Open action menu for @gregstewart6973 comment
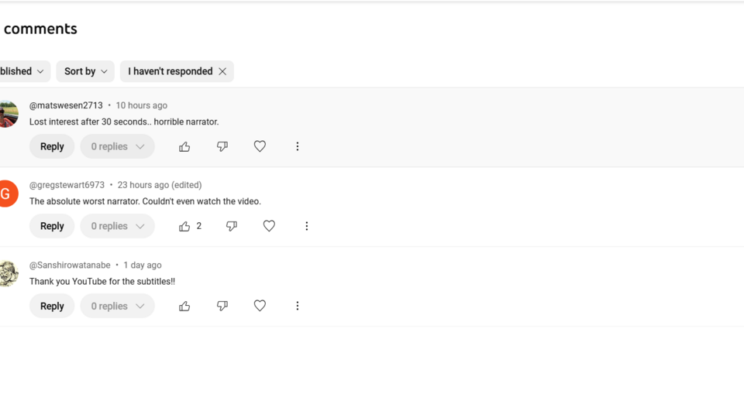744x418 pixels. pyautogui.click(x=306, y=226)
